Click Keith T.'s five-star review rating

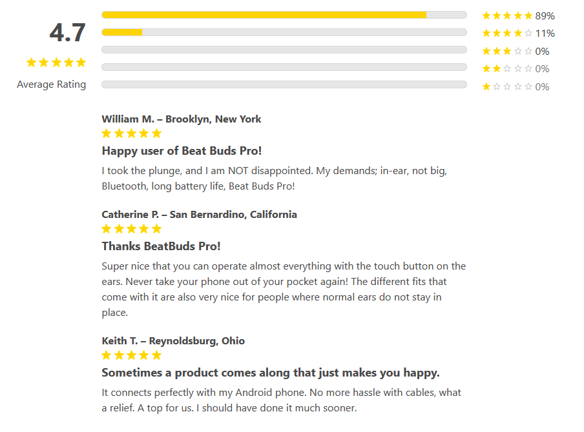pos(132,355)
